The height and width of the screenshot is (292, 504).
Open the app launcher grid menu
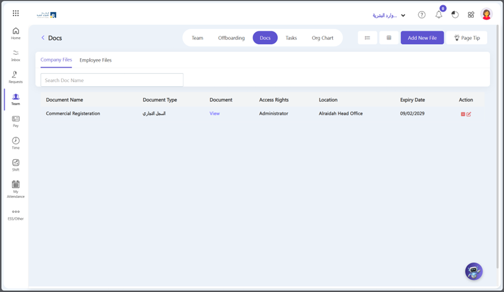coord(16,13)
